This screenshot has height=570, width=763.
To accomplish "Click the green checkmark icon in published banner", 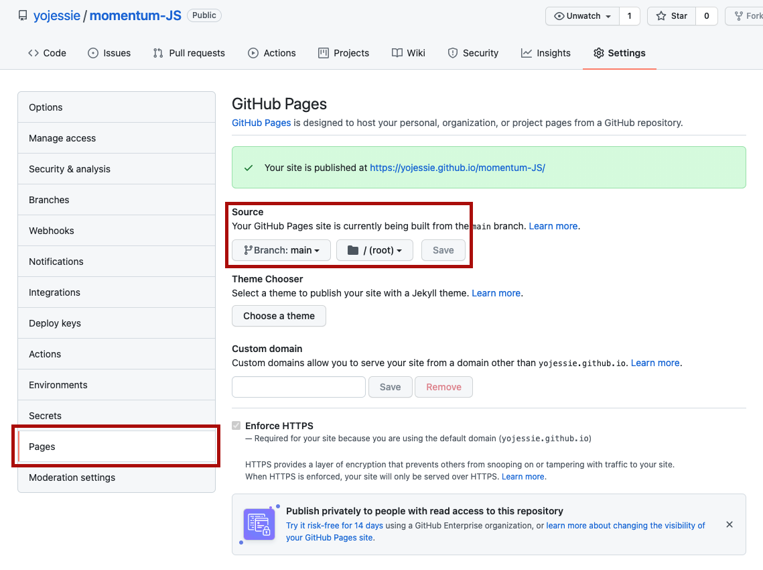I will pos(249,168).
